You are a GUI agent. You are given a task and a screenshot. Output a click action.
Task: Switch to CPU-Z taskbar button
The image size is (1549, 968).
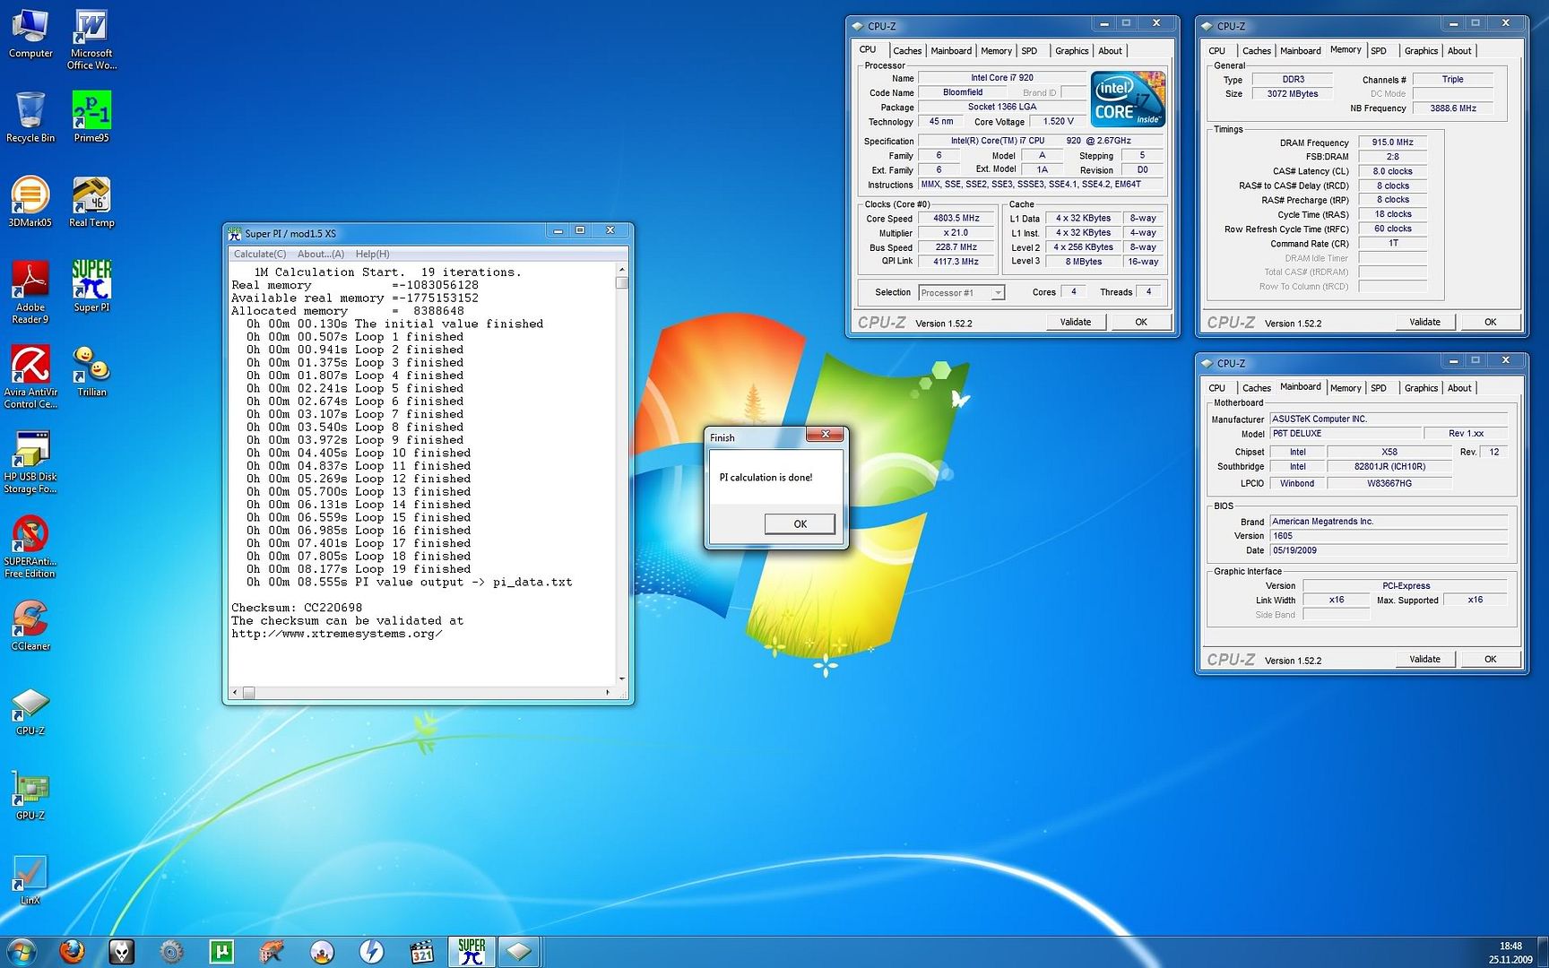[x=519, y=951]
